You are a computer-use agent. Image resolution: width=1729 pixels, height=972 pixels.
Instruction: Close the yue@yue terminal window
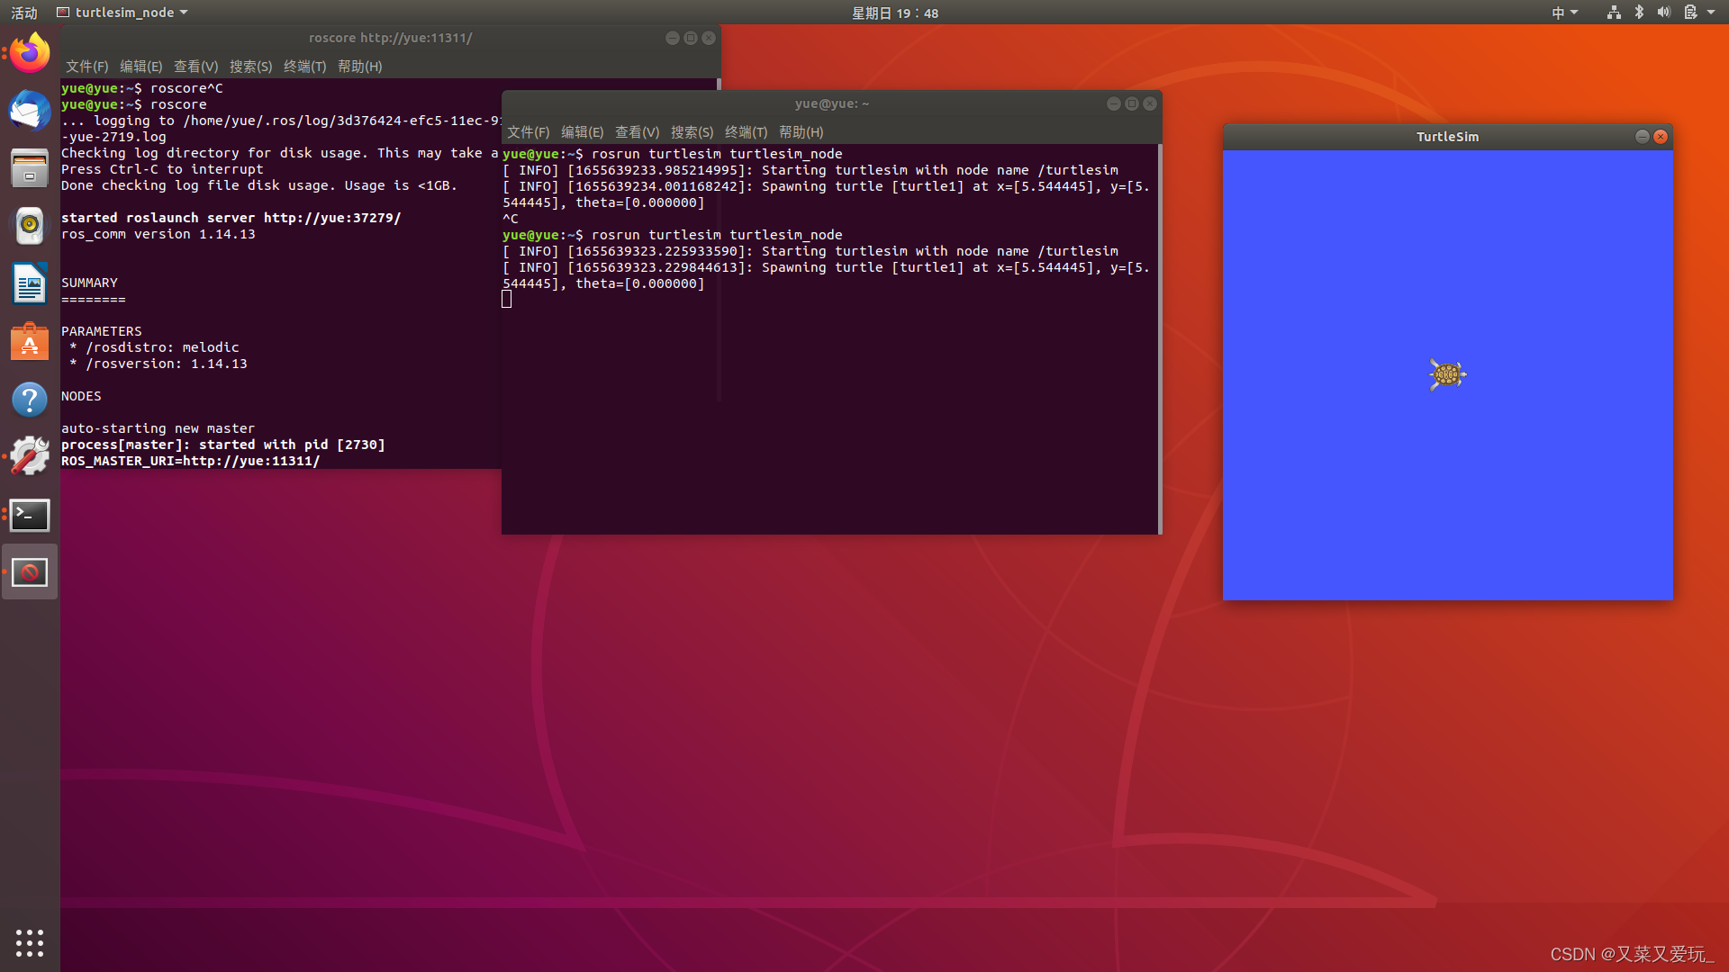click(1150, 104)
